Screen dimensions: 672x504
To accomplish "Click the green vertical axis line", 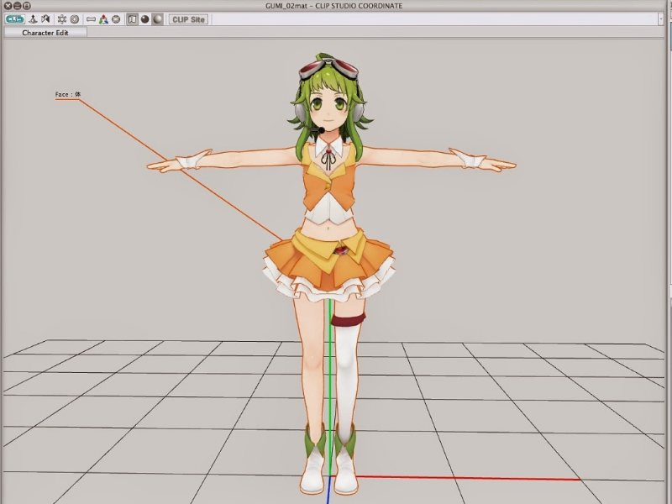I will click(330, 378).
